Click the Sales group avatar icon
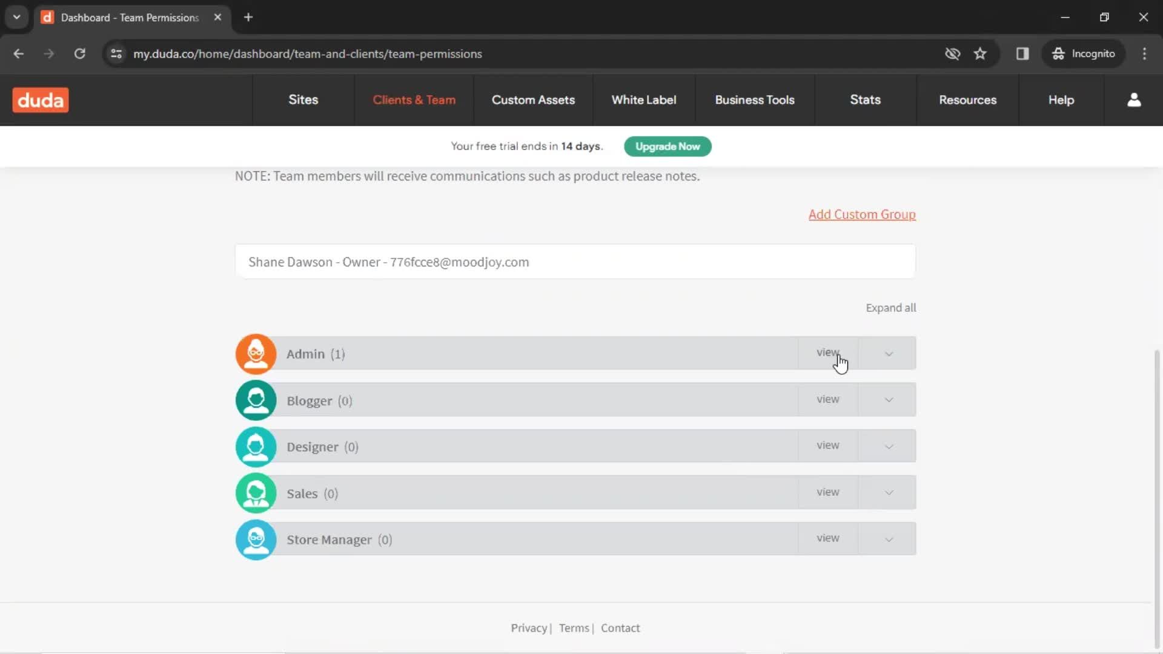Viewport: 1163px width, 654px height. tap(256, 493)
